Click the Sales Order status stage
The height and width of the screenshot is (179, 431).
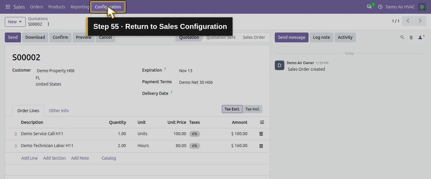[254, 37]
